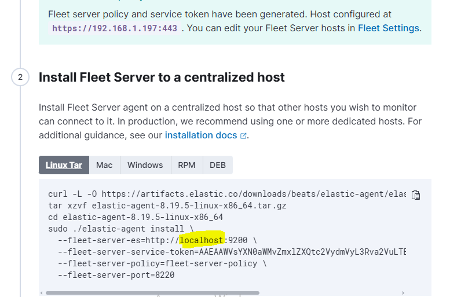Switch to the Mac tab
The height and width of the screenshot is (297, 450).
point(104,165)
